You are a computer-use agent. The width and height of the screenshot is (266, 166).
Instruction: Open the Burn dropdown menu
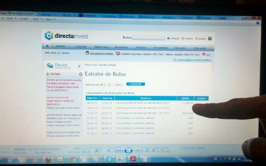pyautogui.click(x=38, y=19)
